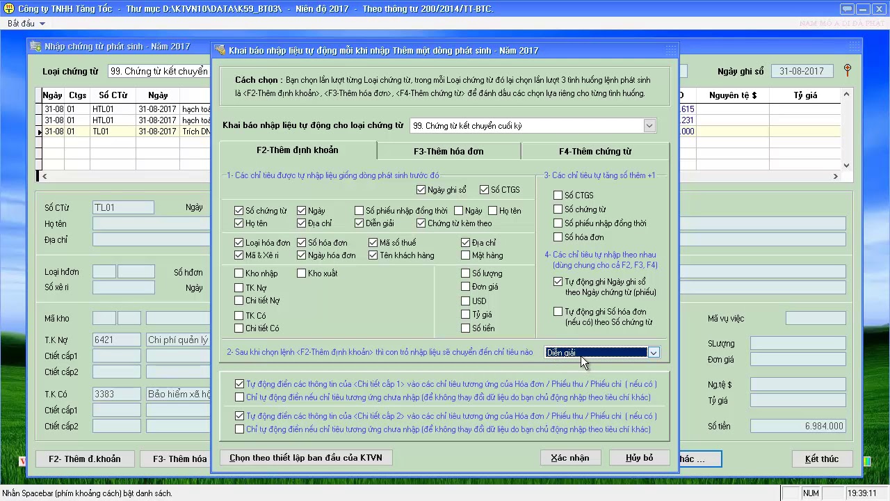Toggle the Ngày hóa đơn checkbox
This screenshot has height=501, width=890.
[x=302, y=255]
